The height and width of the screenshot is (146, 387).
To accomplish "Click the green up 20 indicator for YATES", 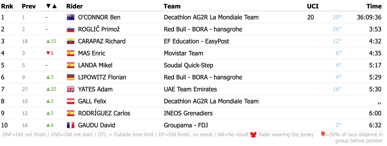I will coord(51,89).
